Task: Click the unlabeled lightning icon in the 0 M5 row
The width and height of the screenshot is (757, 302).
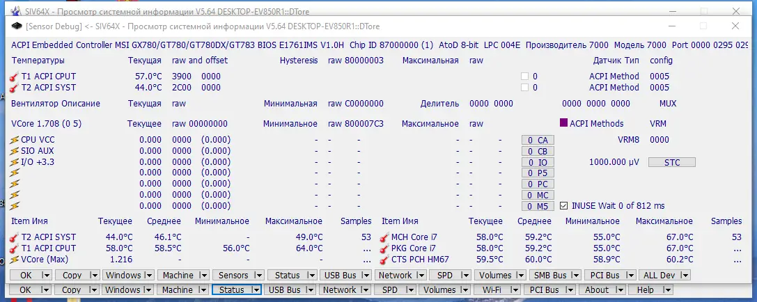Action: pyautogui.click(x=15, y=206)
